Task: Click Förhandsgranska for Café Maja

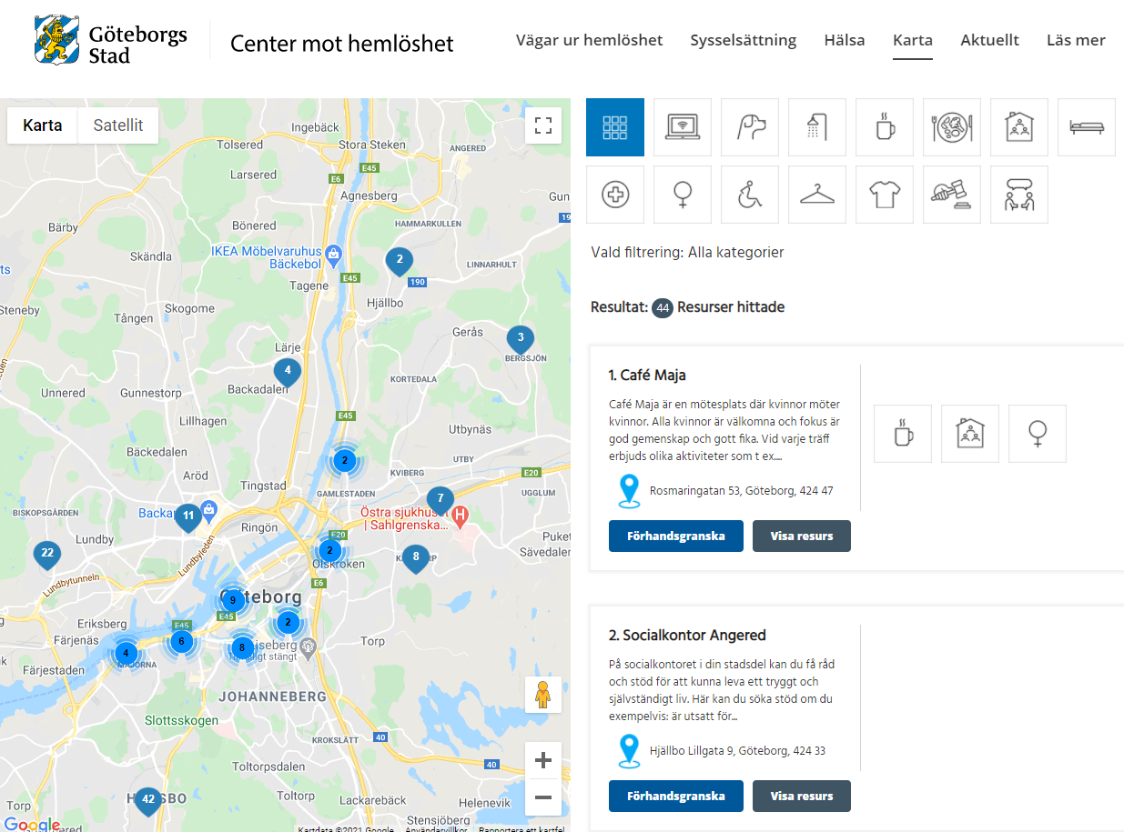Action: coord(676,536)
